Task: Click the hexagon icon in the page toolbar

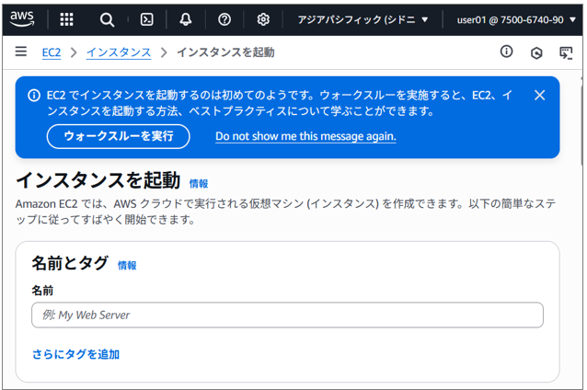Action: (x=536, y=53)
